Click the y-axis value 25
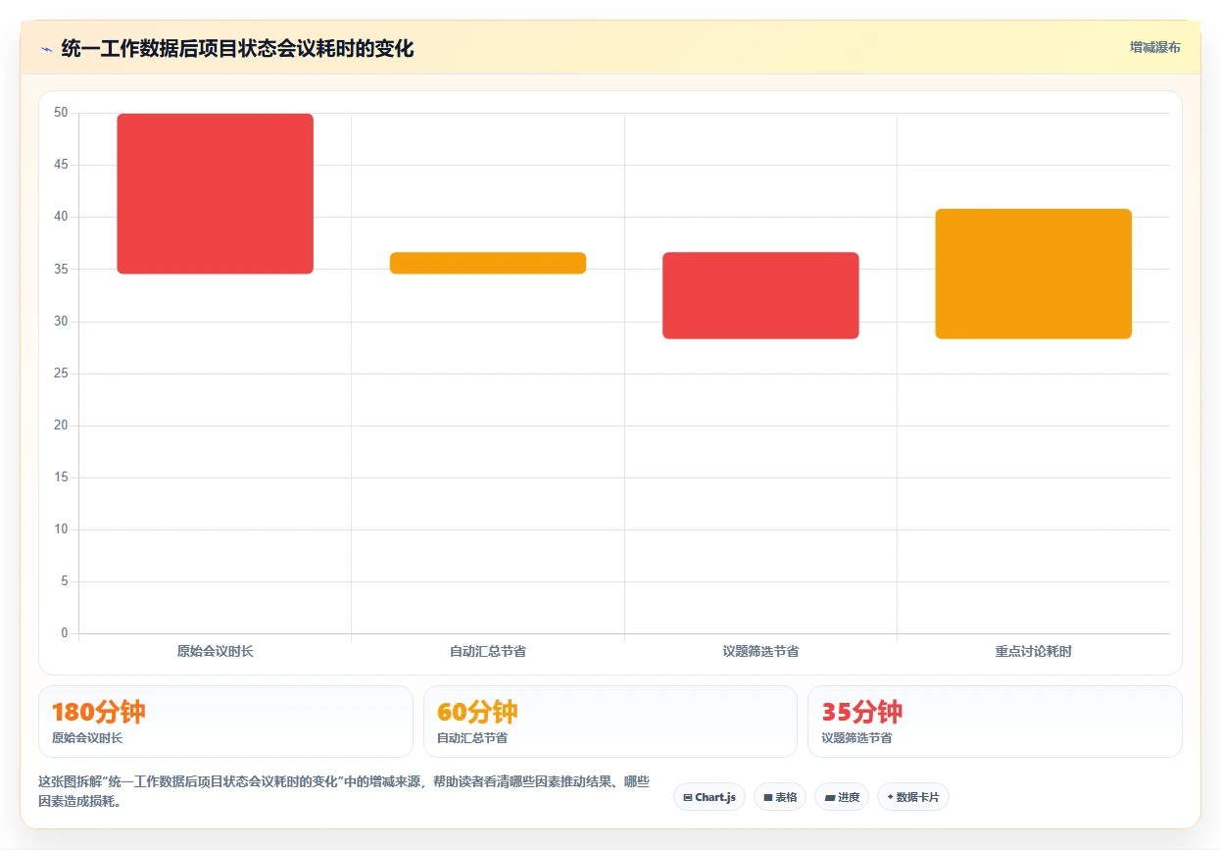Image resolution: width=1221 pixels, height=850 pixels. [61, 374]
